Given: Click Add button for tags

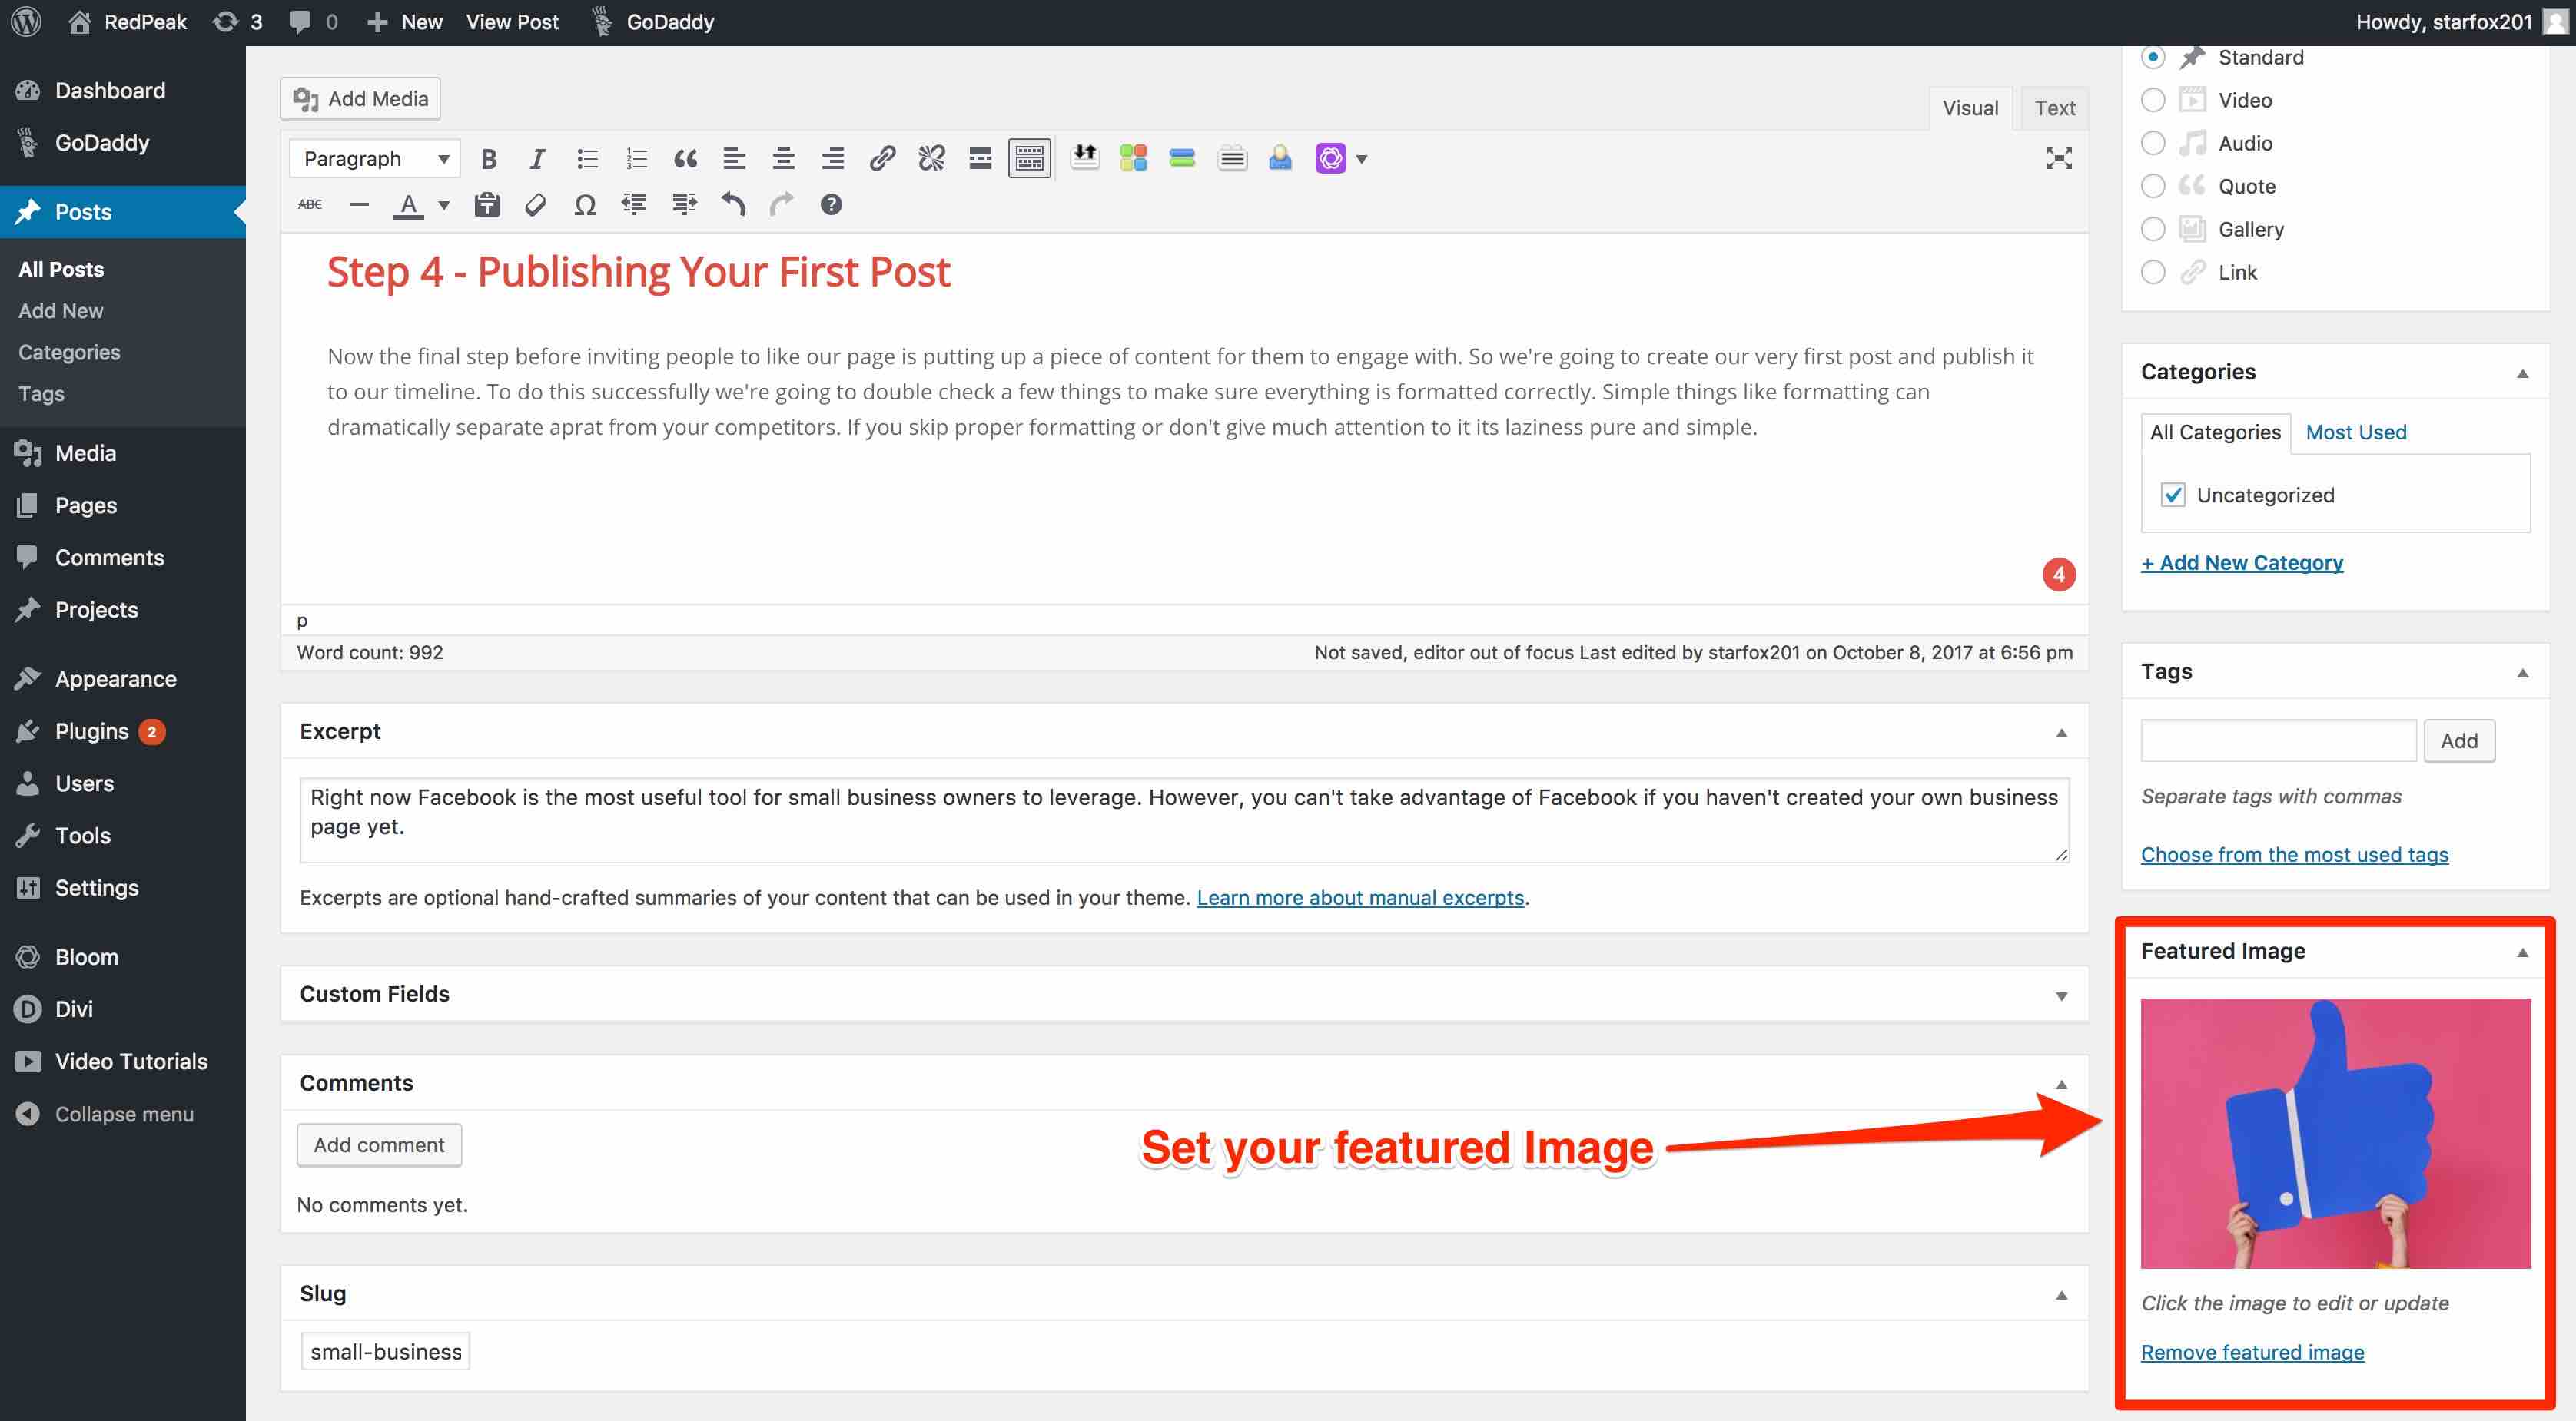Looking at the screenshot, I should tap(2458, 740).
